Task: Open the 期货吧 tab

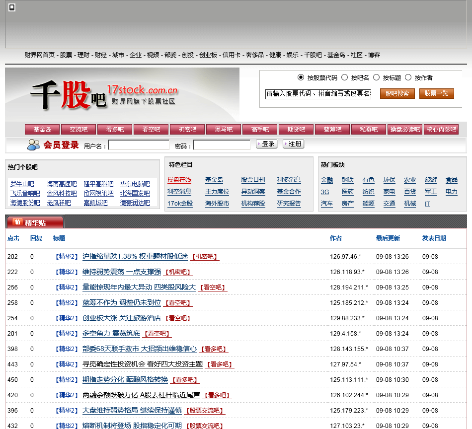Action: (x=296, y=130)
